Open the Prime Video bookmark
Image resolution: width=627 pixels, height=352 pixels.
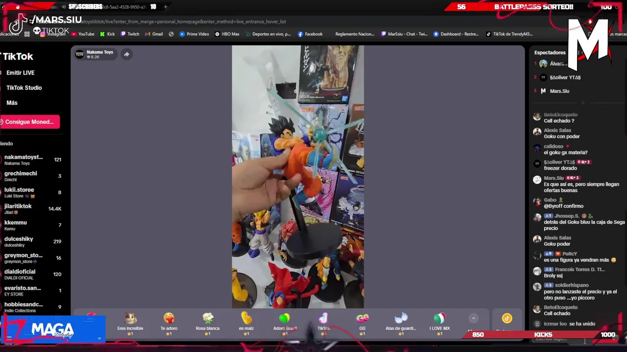click(194, 34)
